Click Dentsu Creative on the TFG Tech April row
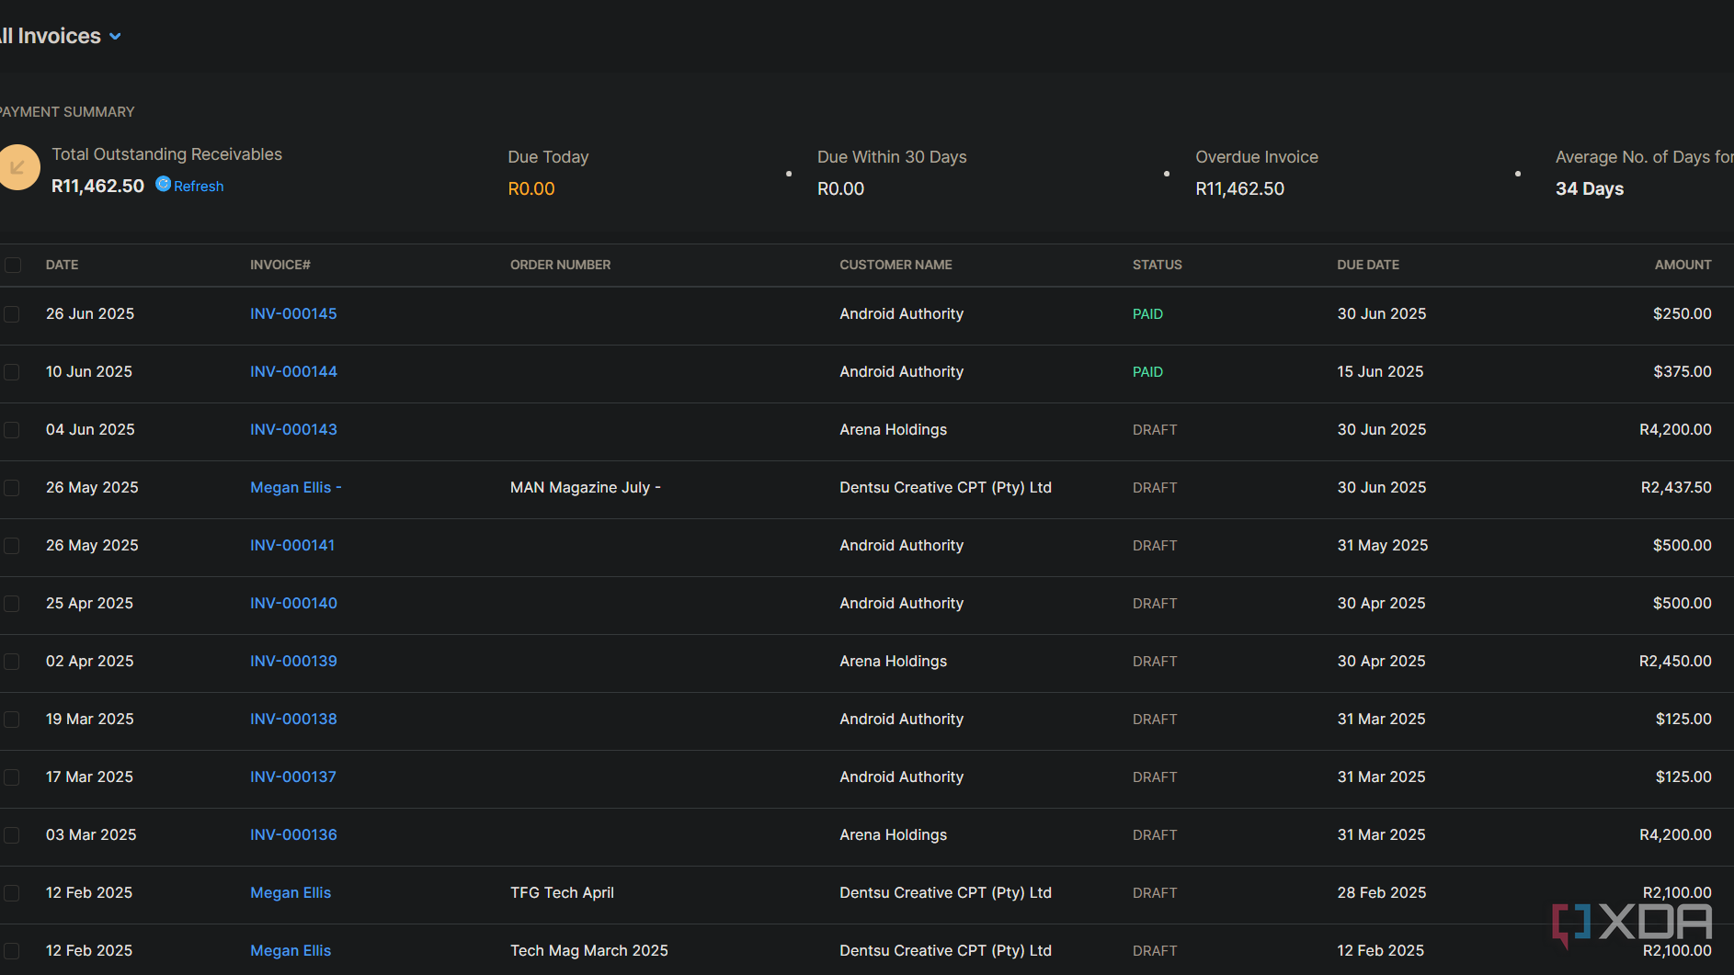The height and width of the screenshot is (975, 1734). click(x=945, y=892)
